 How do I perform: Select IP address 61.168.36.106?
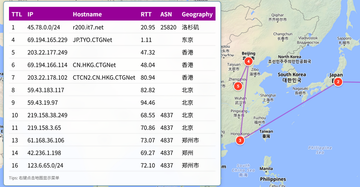pos(46,140)
